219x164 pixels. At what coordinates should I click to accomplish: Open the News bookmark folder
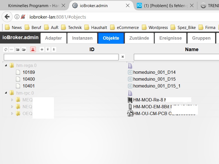click(13, 28)
